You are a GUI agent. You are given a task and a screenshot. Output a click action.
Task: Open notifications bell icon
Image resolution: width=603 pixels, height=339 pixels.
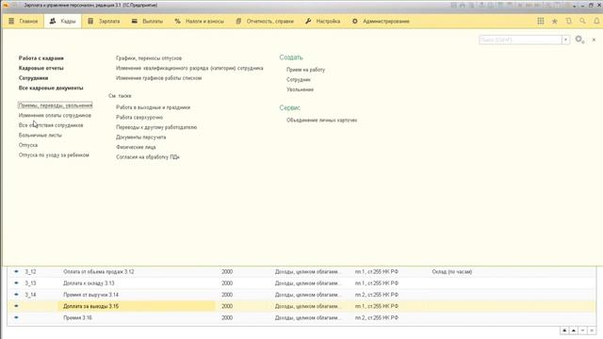tap(596, 21)
